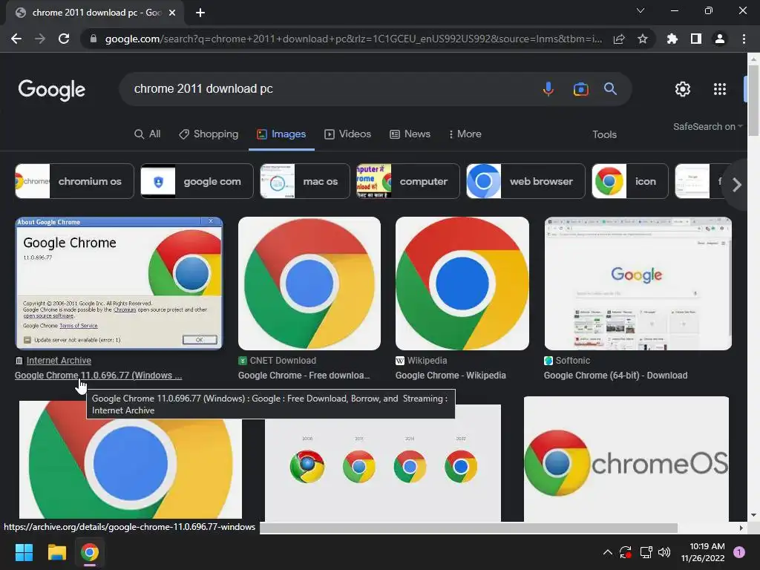Image resolution: width=760 pixels, height=570 pixels.
Task: Open the Softonic browser screenshot thumbnail
Action: (638, 283)
